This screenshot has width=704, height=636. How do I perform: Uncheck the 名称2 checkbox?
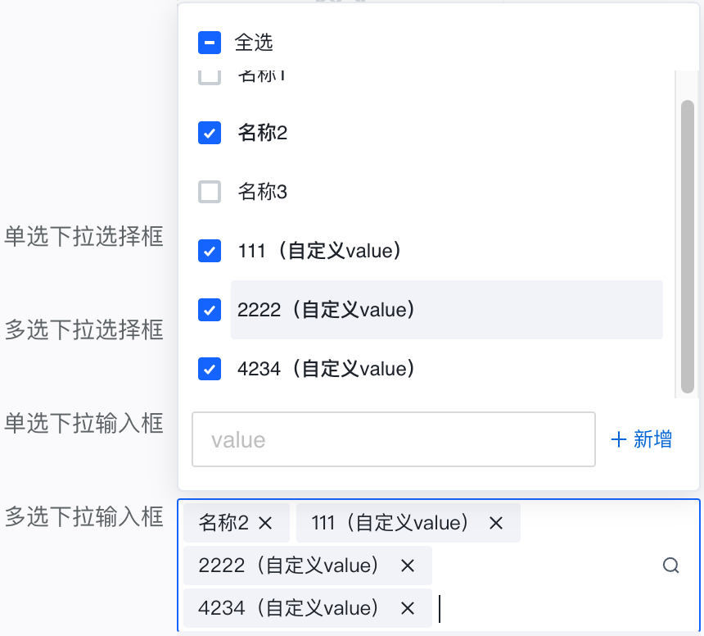210,133
